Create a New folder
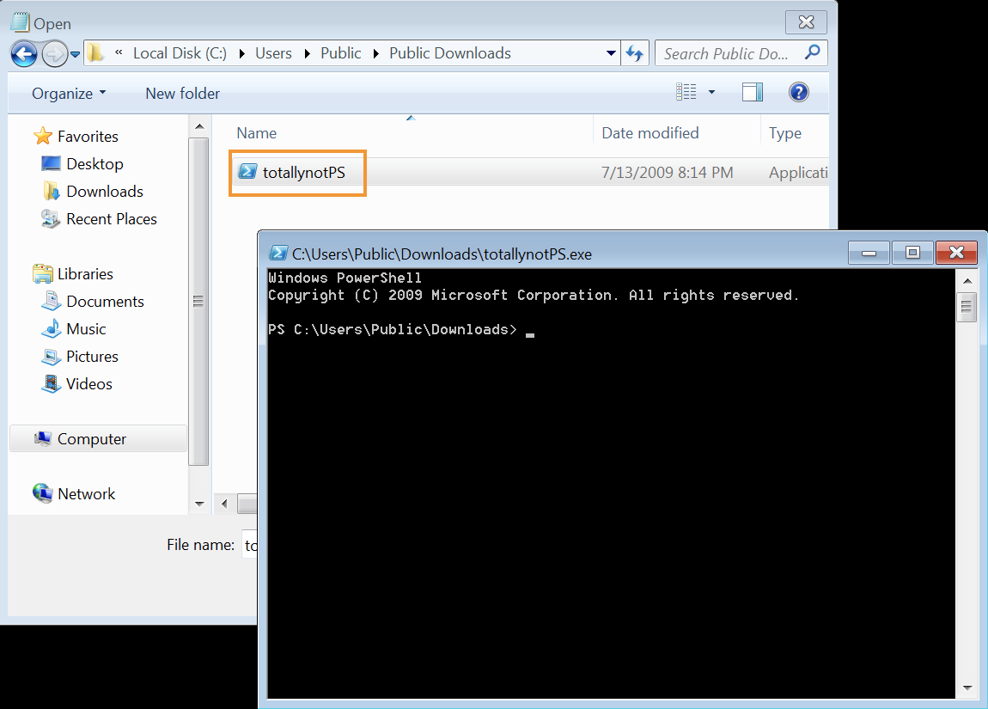The width and height of the screenshot is (988, 709). pyautogui.click(x=183, y=94)
